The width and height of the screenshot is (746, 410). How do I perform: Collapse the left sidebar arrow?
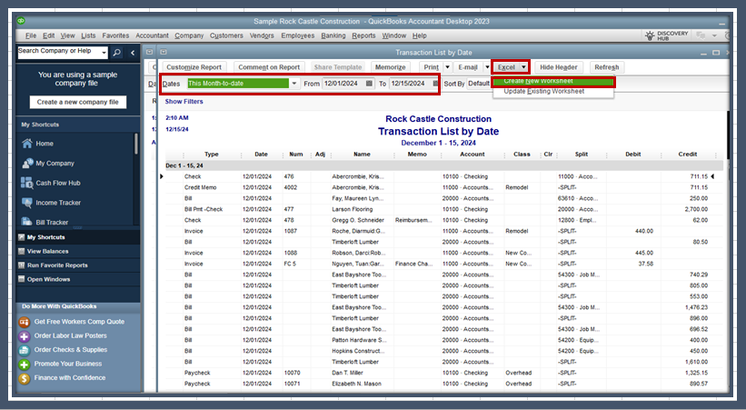pyautogui.click(x=133, y=53)
